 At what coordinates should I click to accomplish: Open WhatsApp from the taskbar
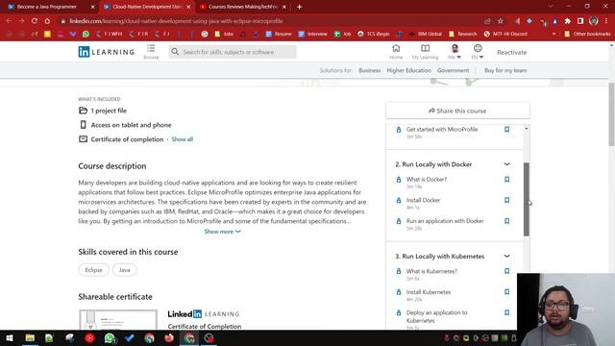(110, 338)
